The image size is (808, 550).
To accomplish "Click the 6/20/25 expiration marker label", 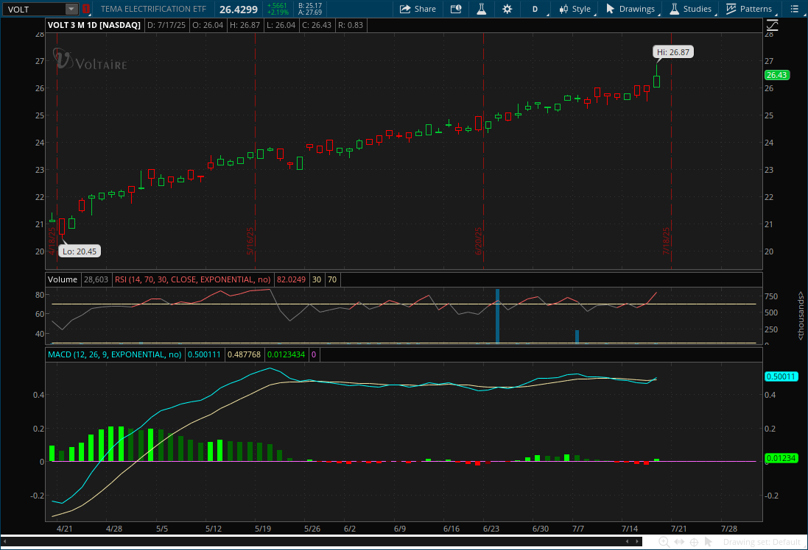I will tap(478, 240).
